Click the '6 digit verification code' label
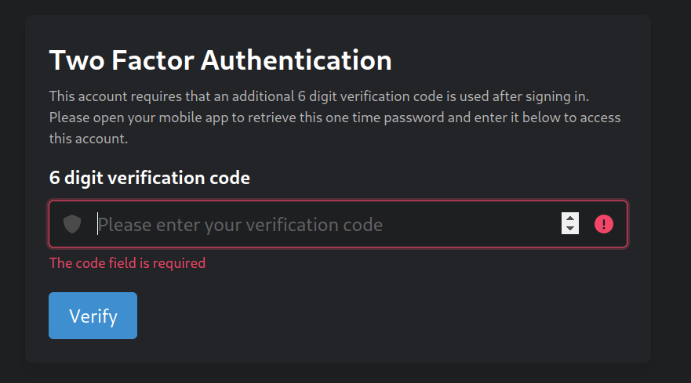The image size is (691, 383). pos(149,178)
